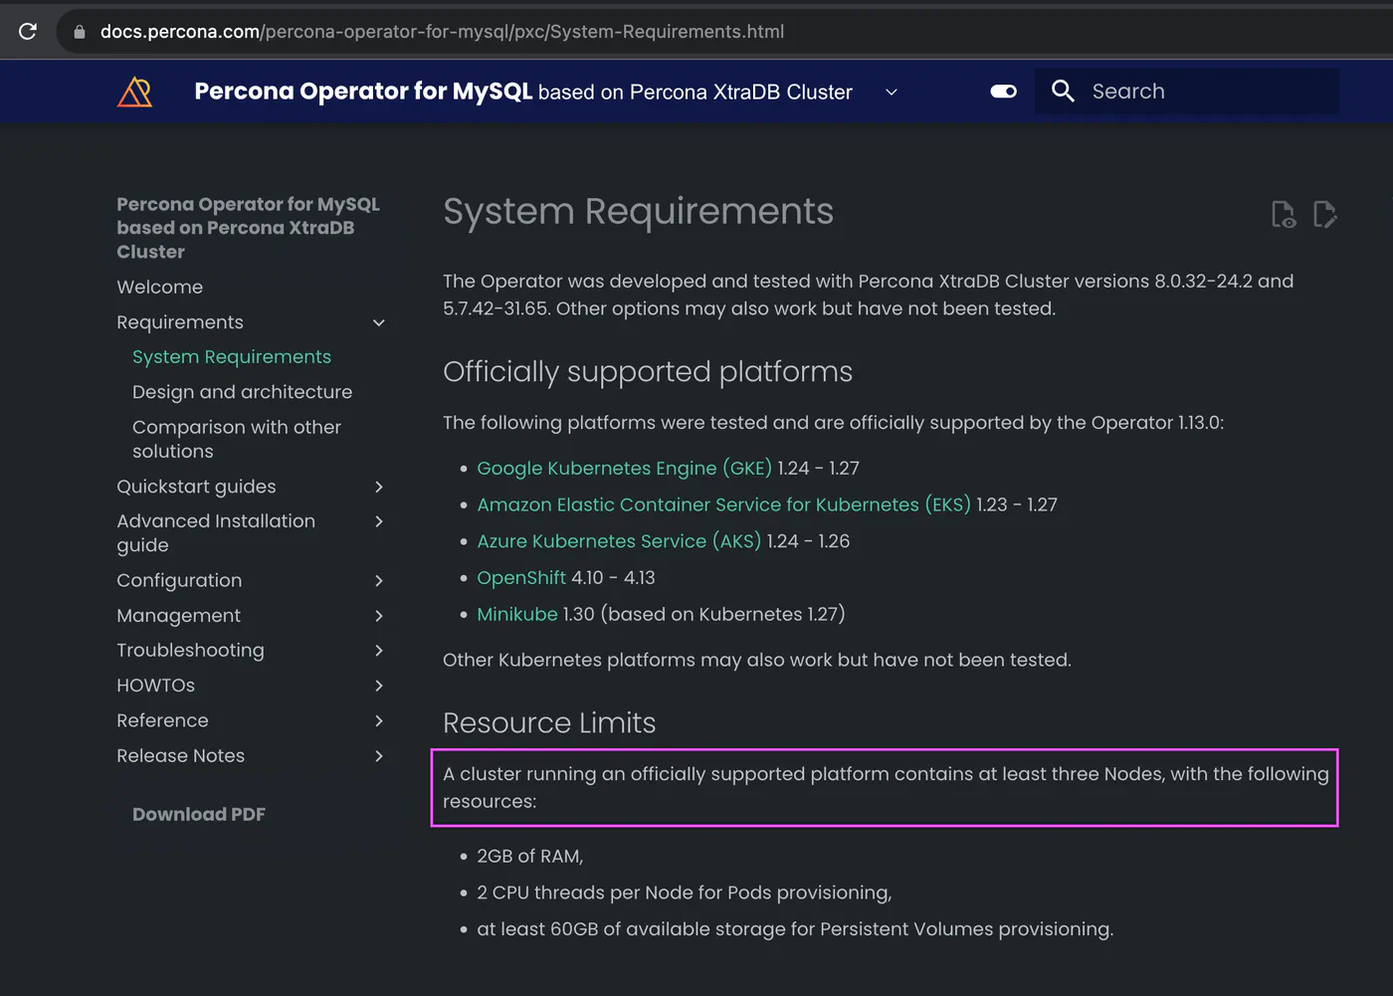
Task: Toggle the dark/light color scheme switch
Action: coord(1003,92)
